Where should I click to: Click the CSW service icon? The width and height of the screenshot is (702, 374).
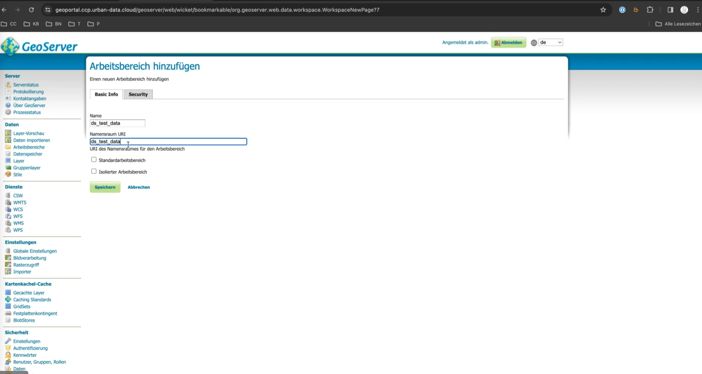(8, 195)
